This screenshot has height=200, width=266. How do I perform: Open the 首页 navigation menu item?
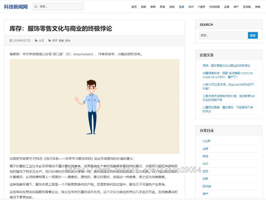[134, 6]
